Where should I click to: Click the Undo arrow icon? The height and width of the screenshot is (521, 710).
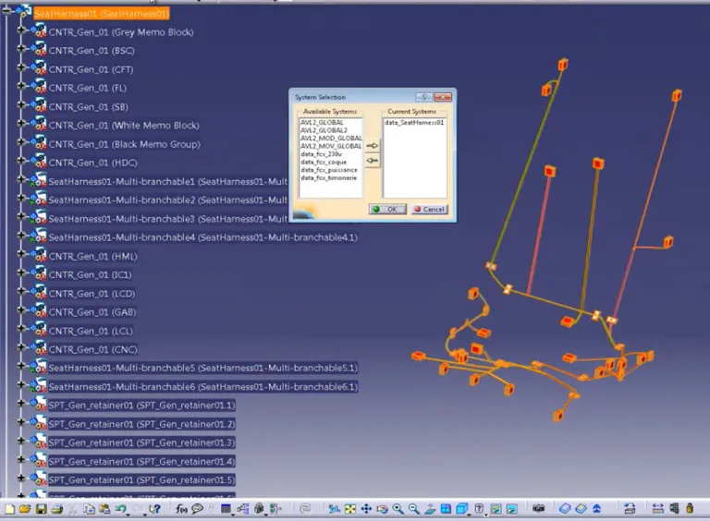click(x=121, y=509)
